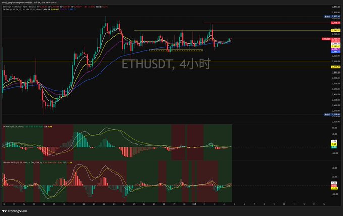
Task: Click the white 2,696.18 EMA value label
Action: coord(336,44)
